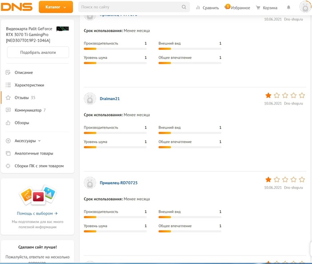Open the Отзывы 35 section
Viewport: 312px width, 264px height.
pos(25,97)
